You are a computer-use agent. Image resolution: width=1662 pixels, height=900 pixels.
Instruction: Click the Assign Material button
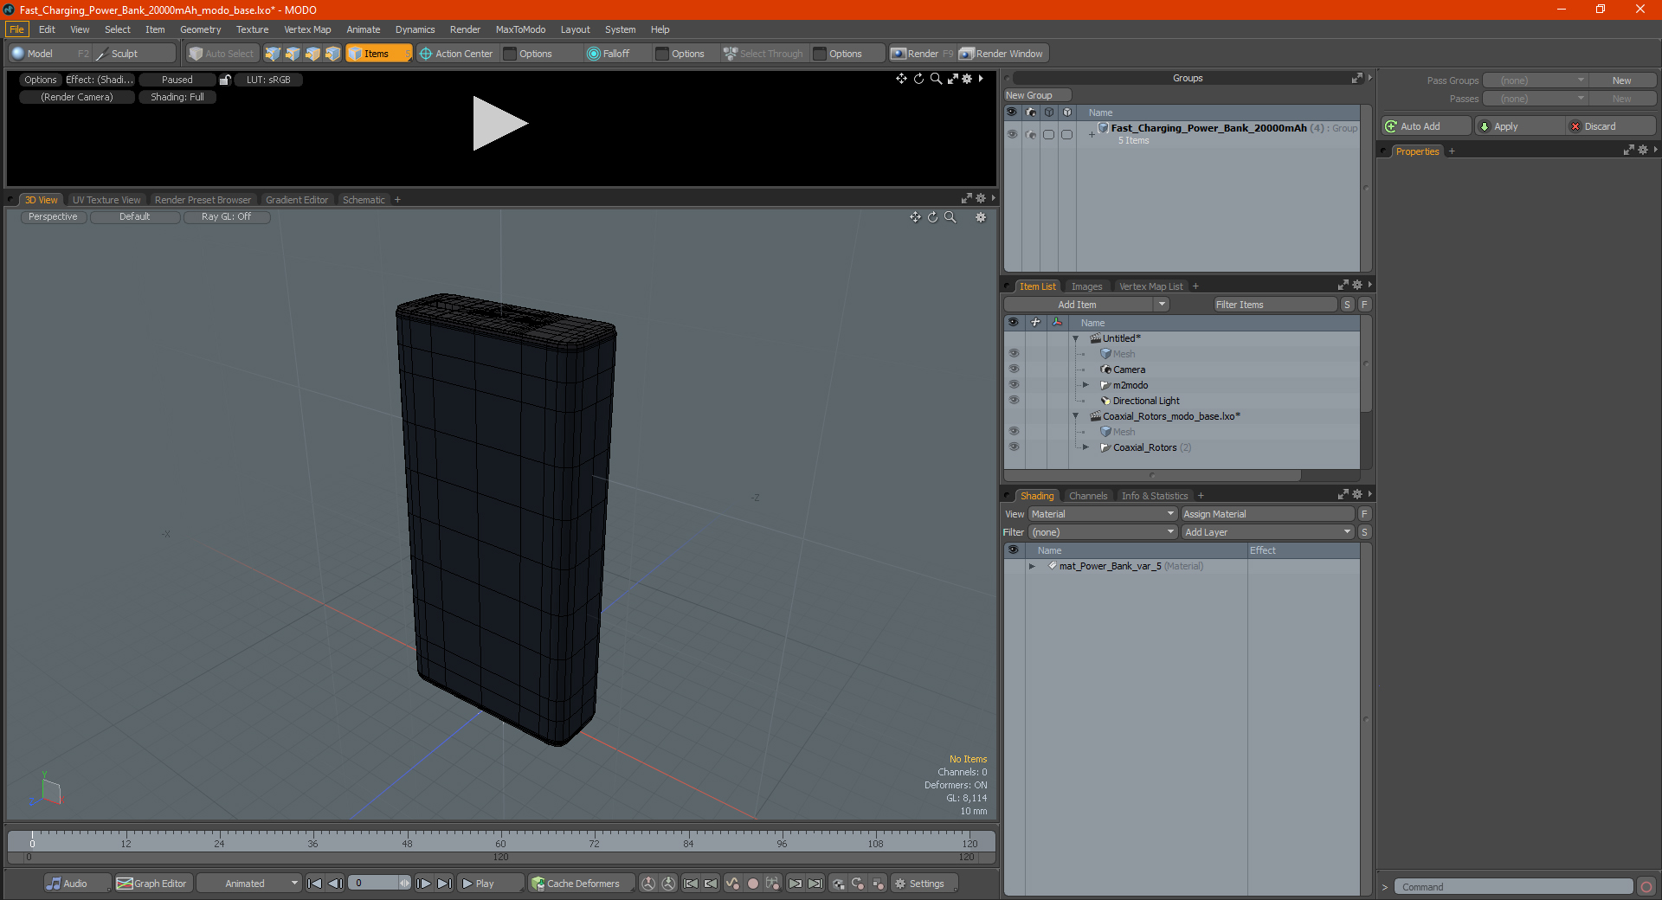(x=1267, y=514)
